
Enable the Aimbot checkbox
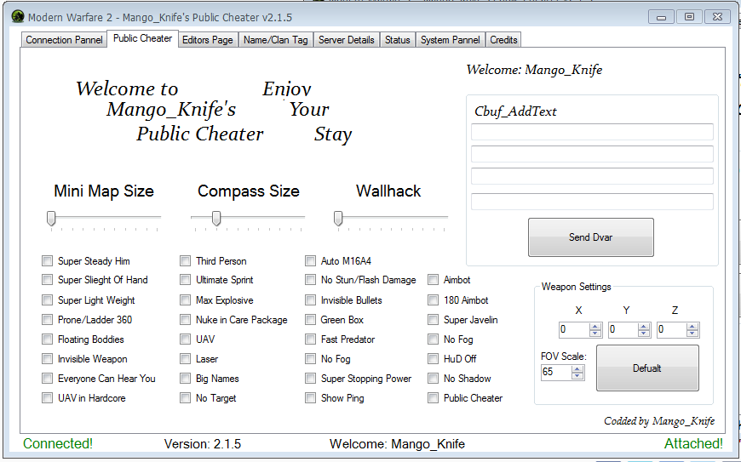coord(433,280)
